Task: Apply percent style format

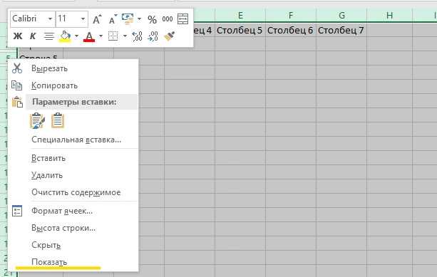Action: pos(152,19)
